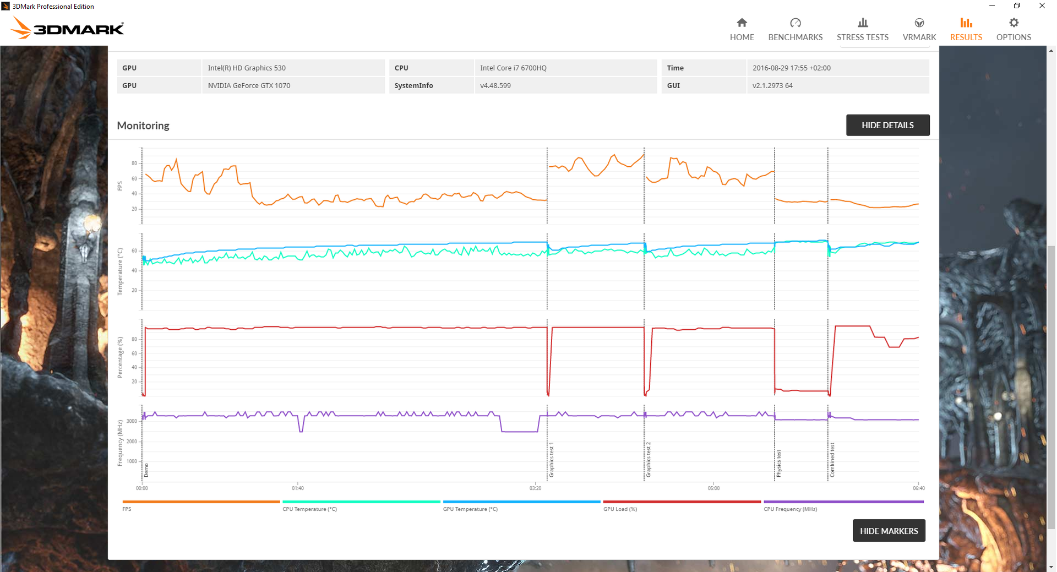Click the 03:20 time axis label

click(x=535, y=488)
